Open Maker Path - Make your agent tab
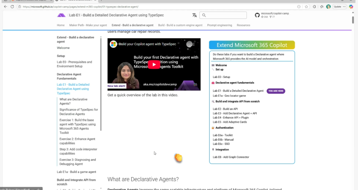 (x=88, y=25)
